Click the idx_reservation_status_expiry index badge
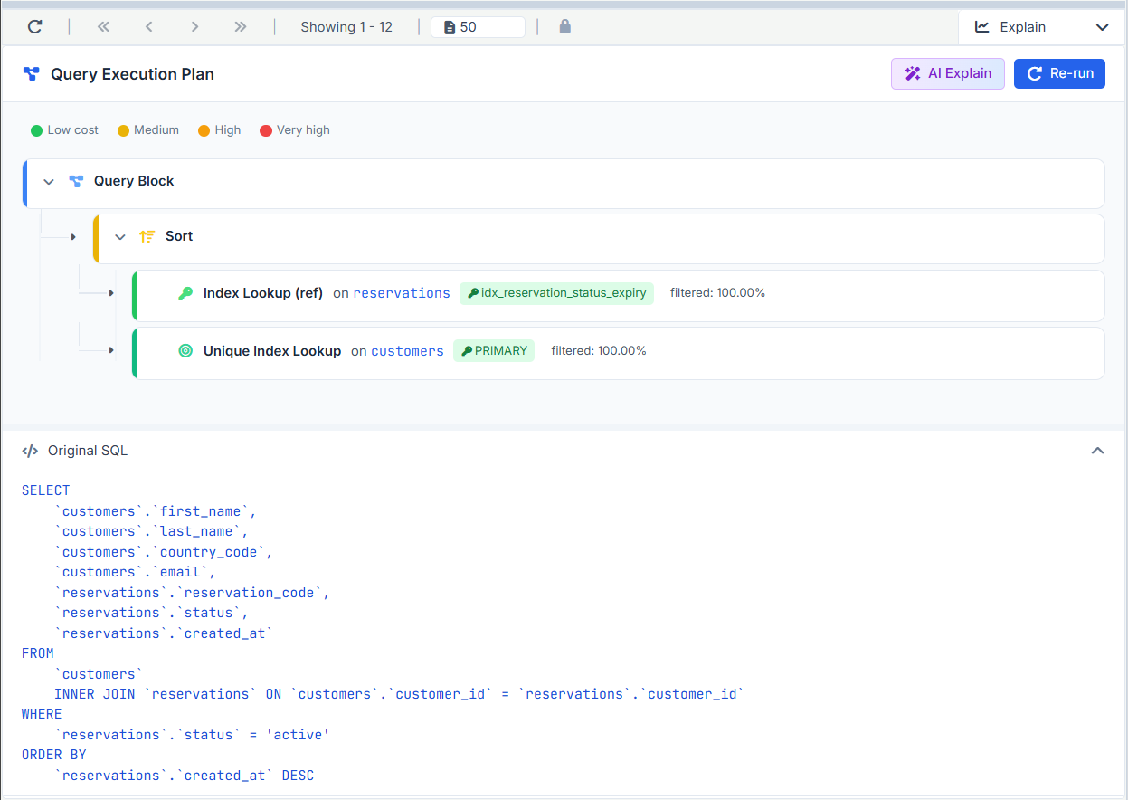 coord(556,293)
